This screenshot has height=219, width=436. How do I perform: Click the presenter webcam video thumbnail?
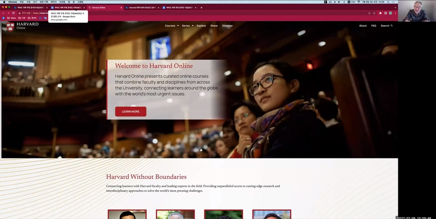pos(417,11)
